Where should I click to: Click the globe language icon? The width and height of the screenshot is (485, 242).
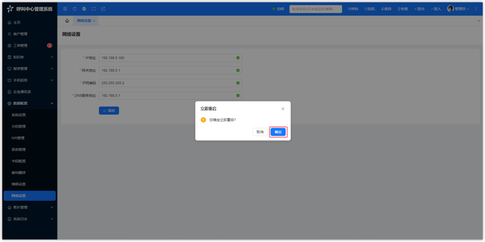84,9
